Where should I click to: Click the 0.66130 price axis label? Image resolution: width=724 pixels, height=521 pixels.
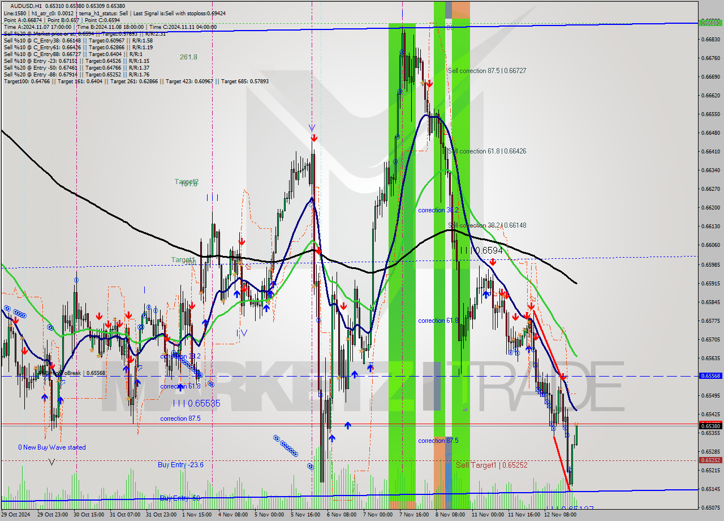(710, 226)
